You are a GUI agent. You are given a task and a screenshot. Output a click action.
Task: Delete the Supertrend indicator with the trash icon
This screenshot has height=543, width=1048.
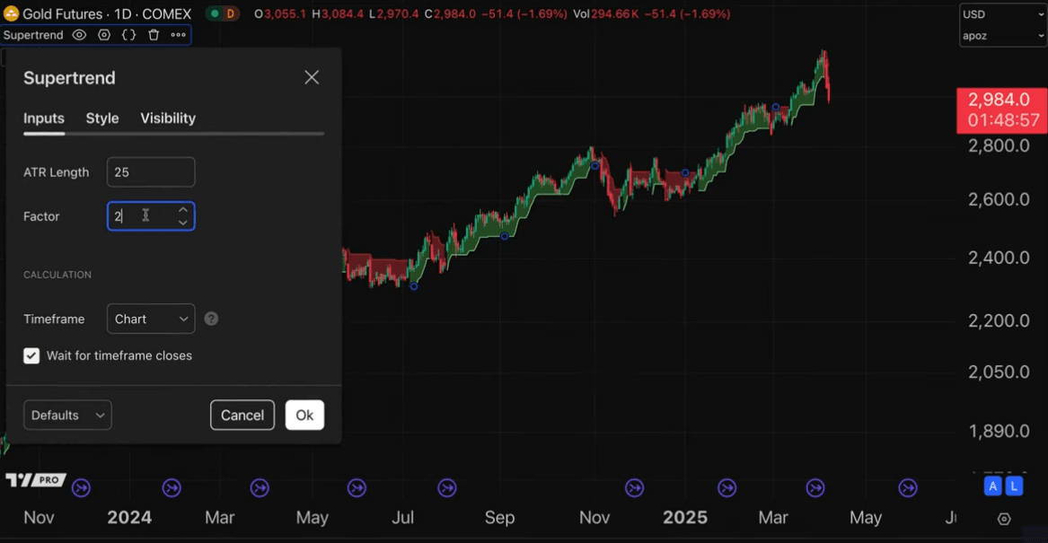point(153,35)
